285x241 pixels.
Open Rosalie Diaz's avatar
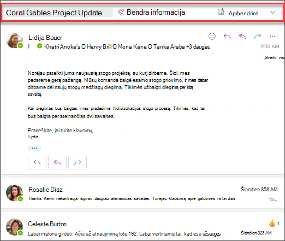(14, 193)
